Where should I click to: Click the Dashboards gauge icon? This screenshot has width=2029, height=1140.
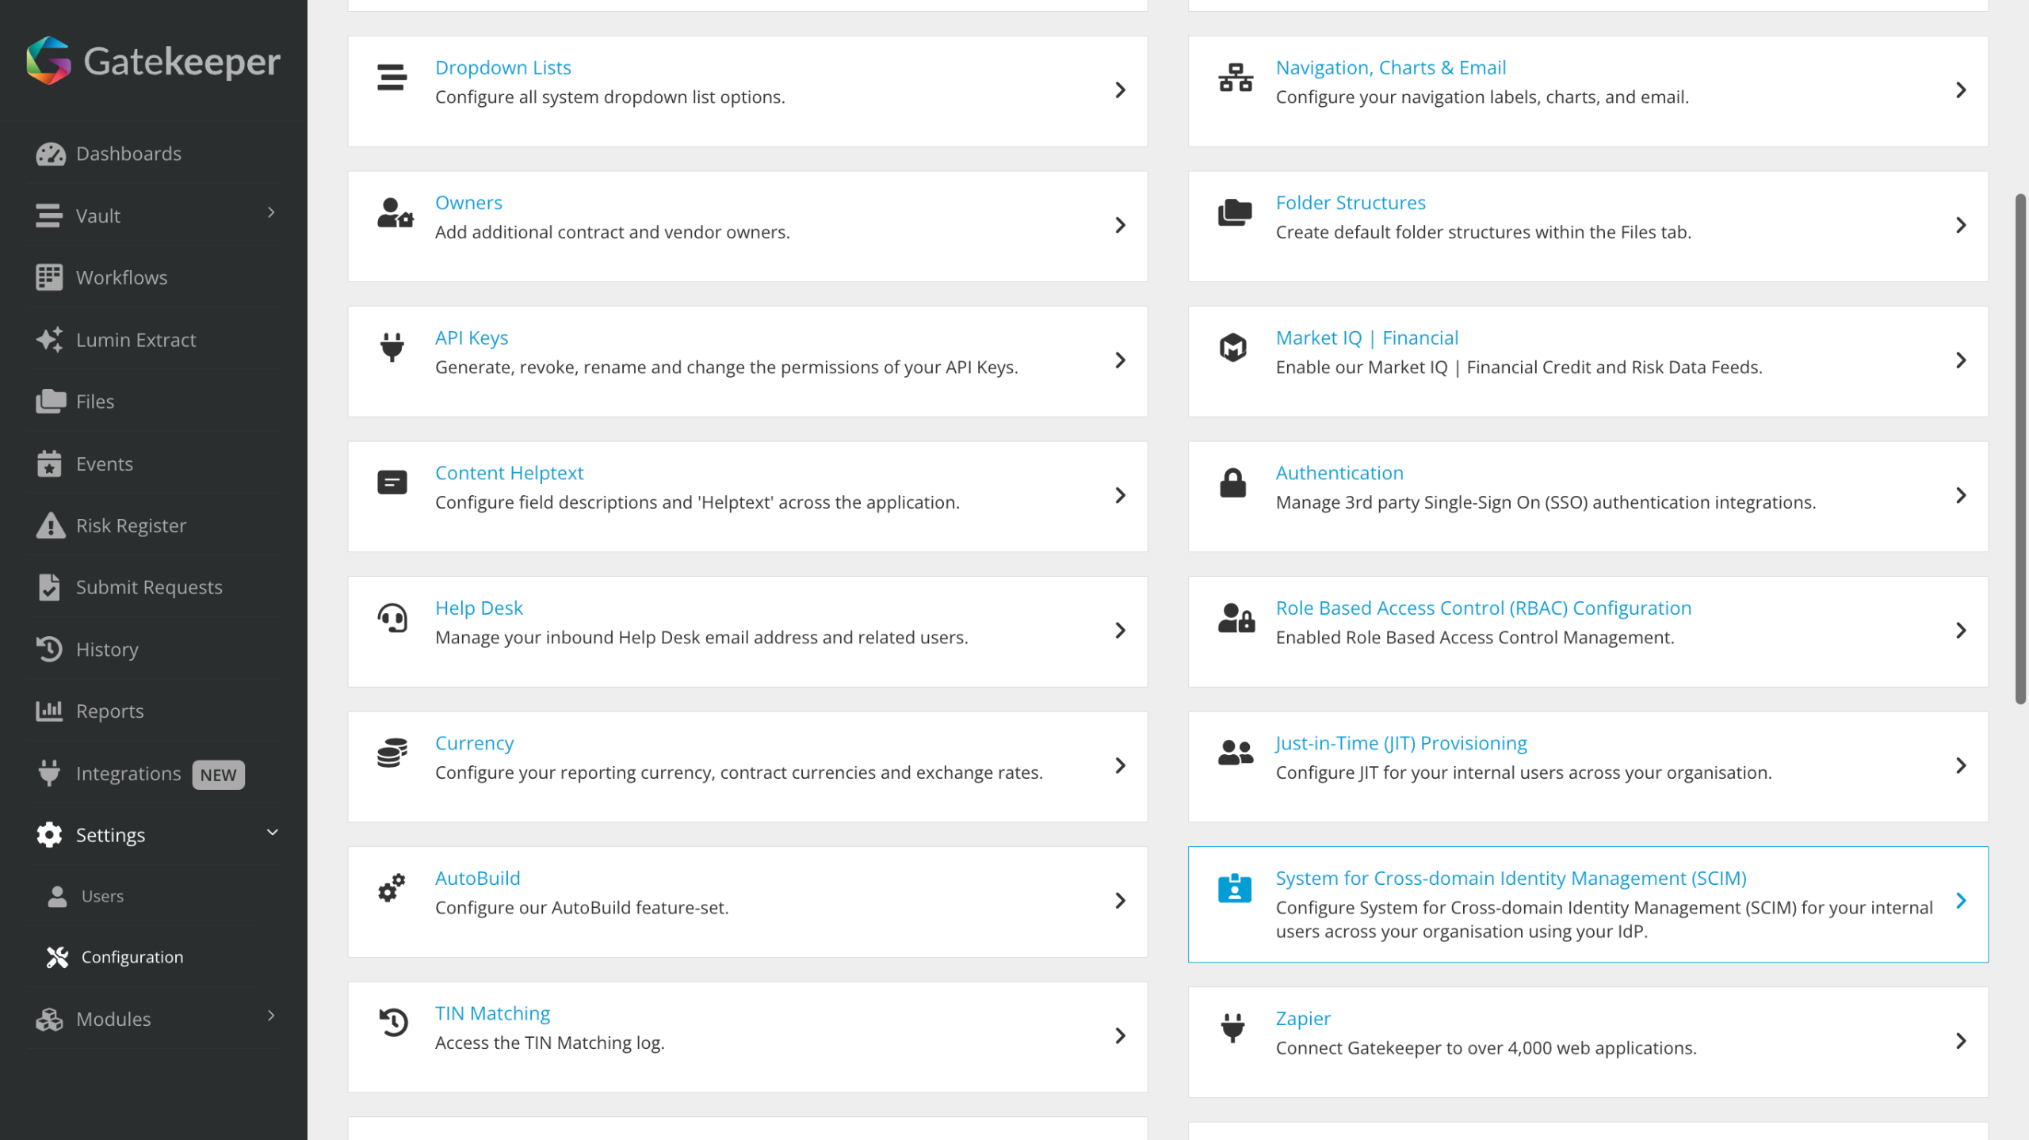point(50,154)
